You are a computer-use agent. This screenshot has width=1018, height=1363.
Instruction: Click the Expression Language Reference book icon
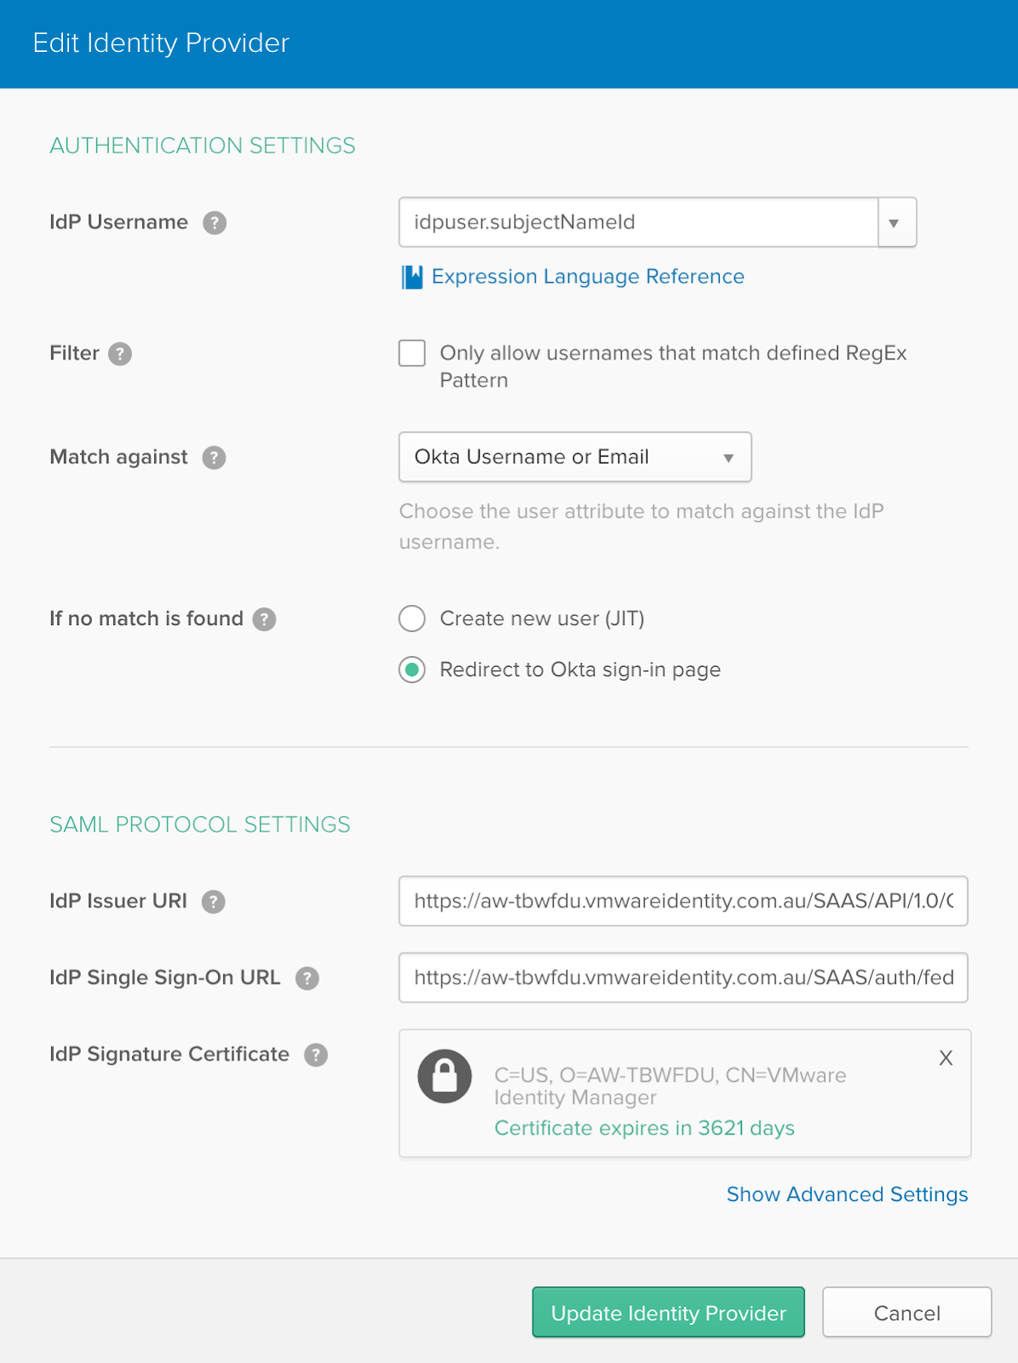(412, 277)
